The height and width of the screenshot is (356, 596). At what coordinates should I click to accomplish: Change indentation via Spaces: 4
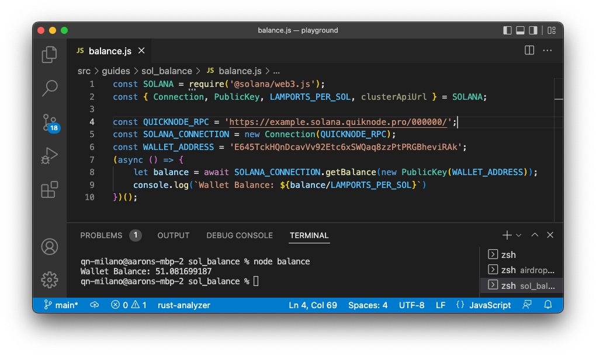point(368,305)
